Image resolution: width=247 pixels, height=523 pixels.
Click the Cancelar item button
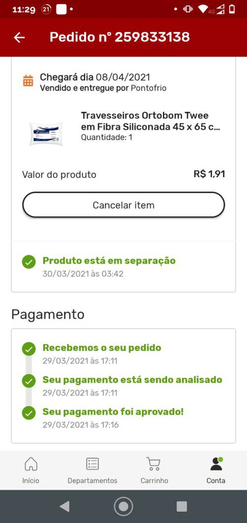pos(123,205)
